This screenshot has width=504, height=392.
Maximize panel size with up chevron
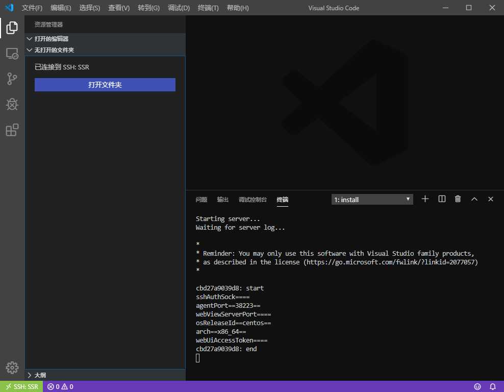click(474, 199)
